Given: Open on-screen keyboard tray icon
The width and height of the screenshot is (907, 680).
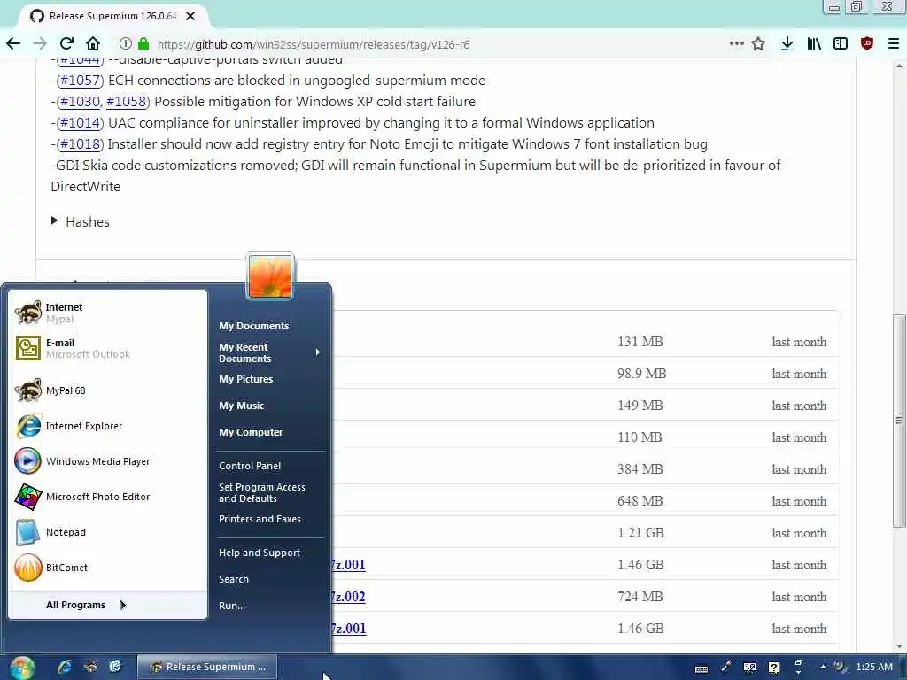Looking at the screenshot, I should click(702, 668).
